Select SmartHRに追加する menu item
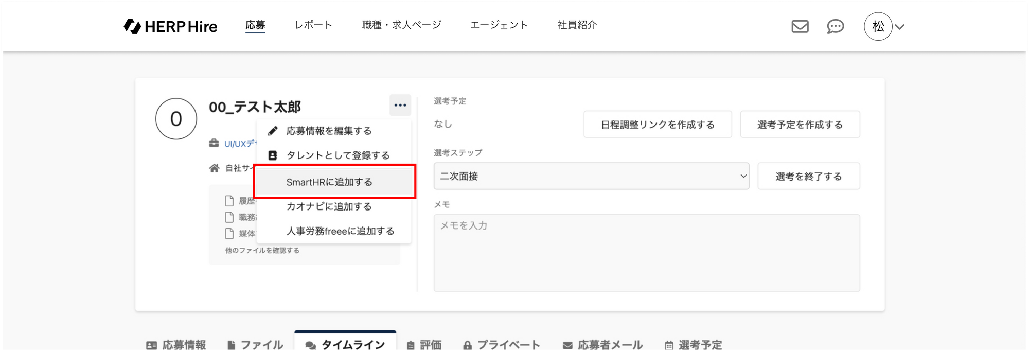 pos(329,182)
